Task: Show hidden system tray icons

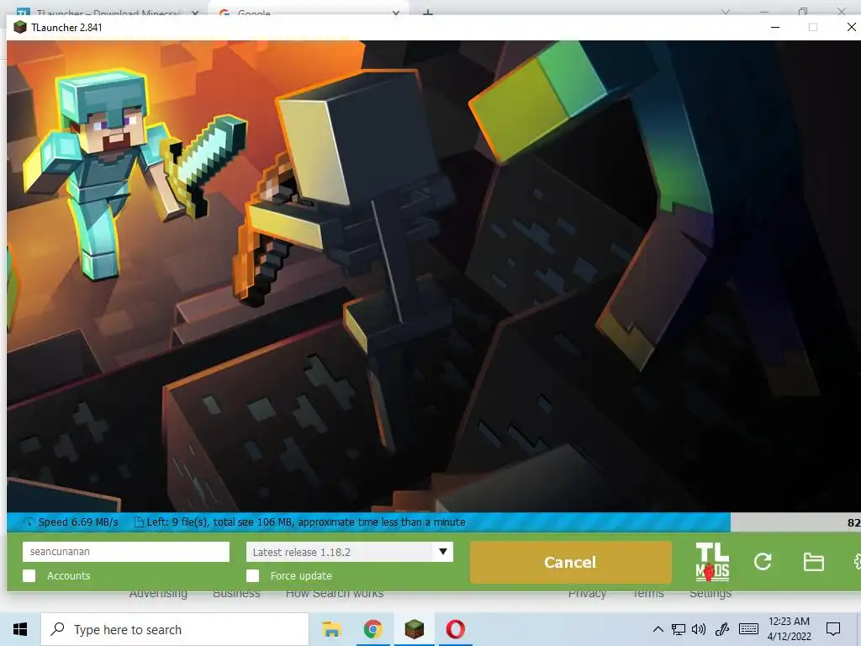Action: (x=658, y=629)
